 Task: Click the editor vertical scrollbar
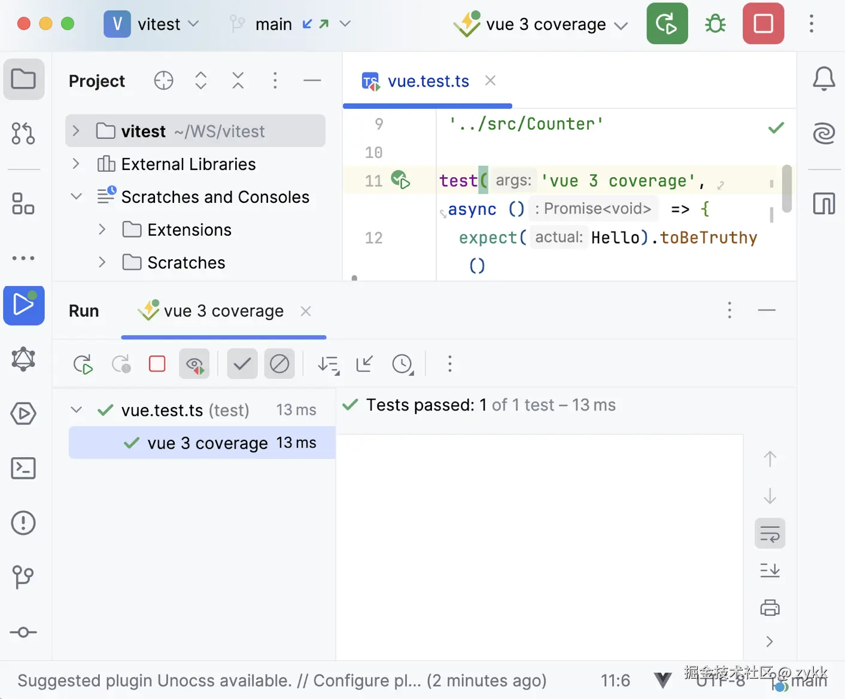tap(786, 189)
